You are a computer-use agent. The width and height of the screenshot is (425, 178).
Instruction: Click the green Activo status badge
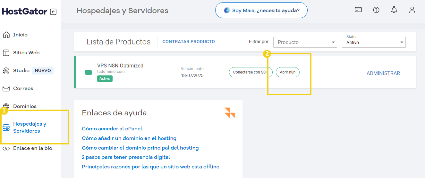(105, 79)
